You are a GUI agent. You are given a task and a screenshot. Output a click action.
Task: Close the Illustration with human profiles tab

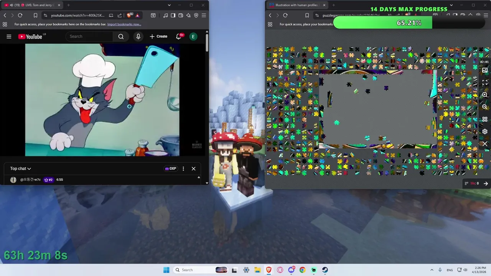(324, 5)
